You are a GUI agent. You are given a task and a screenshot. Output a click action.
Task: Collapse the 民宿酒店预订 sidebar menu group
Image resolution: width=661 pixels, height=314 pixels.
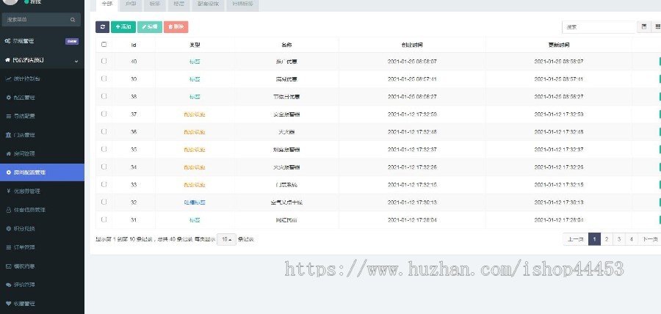pos(42,60)
